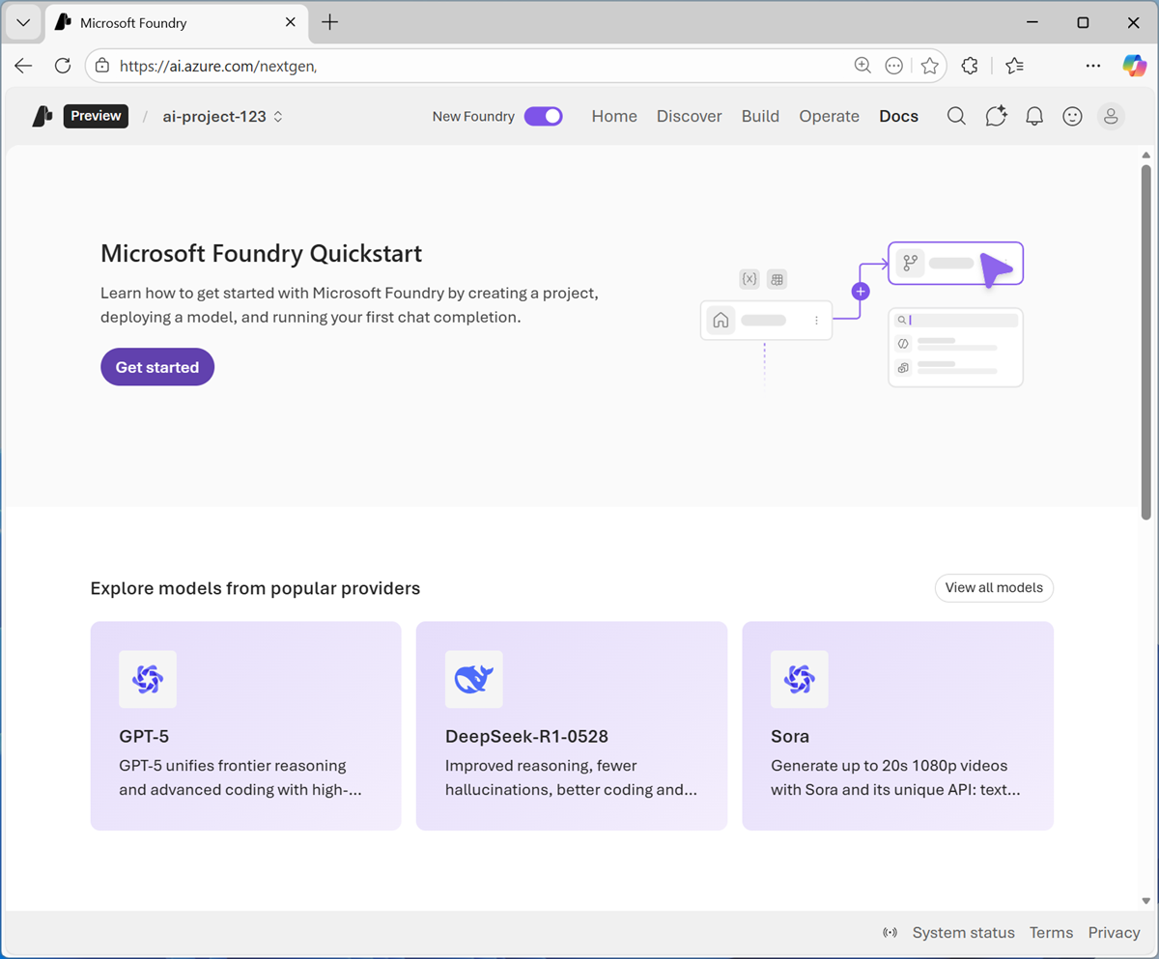Open the Discover section
This screenshot has width=1159, height=959.
689,116
